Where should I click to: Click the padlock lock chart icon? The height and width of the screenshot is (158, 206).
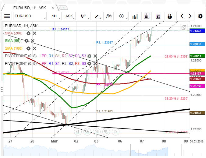point(170,16)
